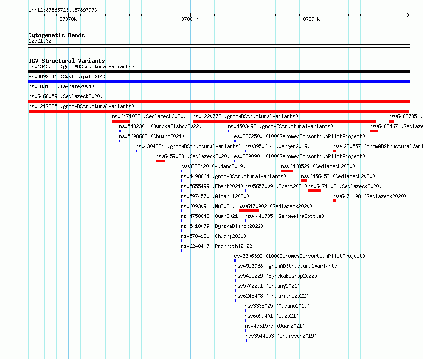Open nsv4513968 (gnomADStructuralVariants) label
The height and width of the screenshot is (359, 423).
287,266
